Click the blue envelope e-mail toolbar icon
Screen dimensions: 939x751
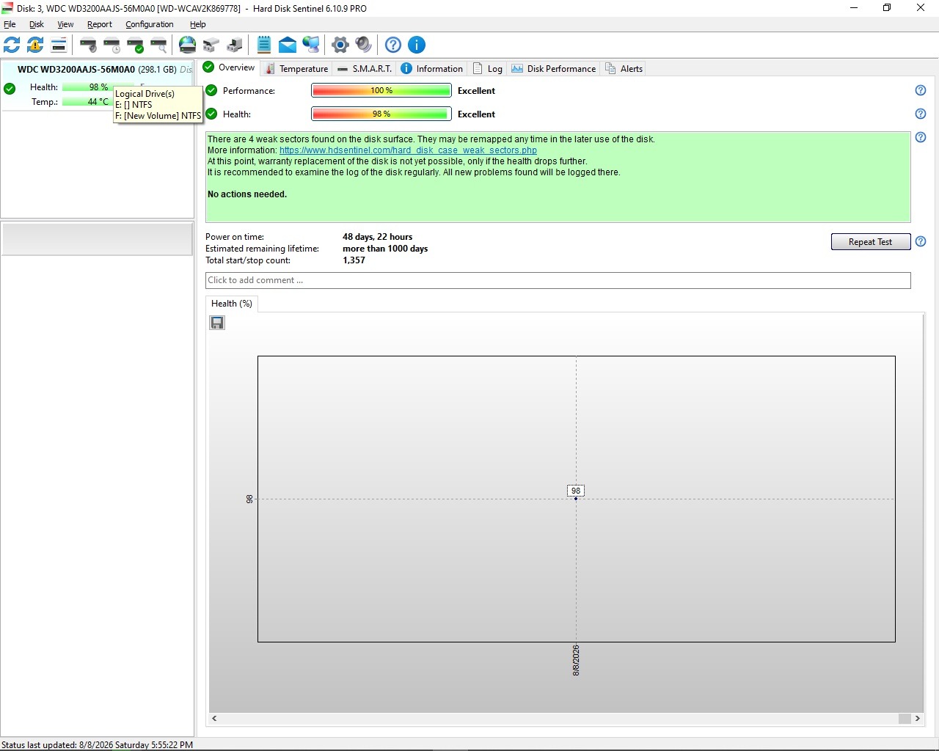click(288, 45)
